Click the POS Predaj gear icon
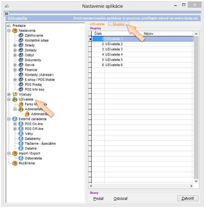This screenshot has height=208, width=205. tap(21, 84)
